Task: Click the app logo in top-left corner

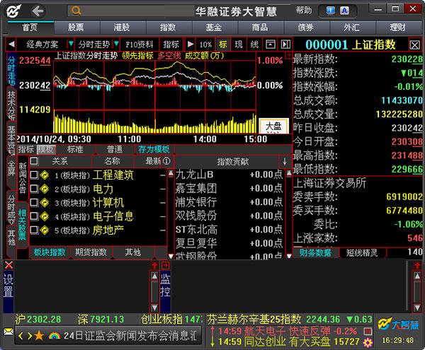Action: (12, 11)
